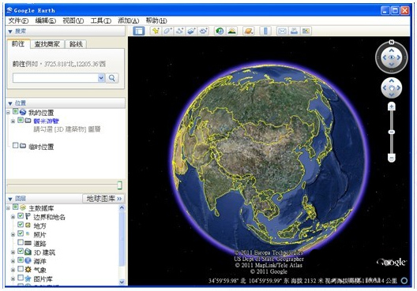Screen dimensions: 417x291
Task: Select the add polygon tool
Action: coord(167,31)
